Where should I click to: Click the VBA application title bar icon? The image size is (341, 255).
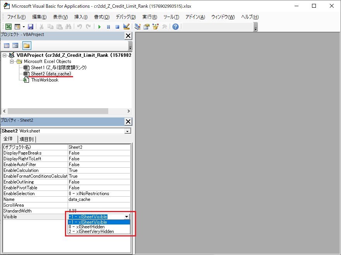(7, 6)
